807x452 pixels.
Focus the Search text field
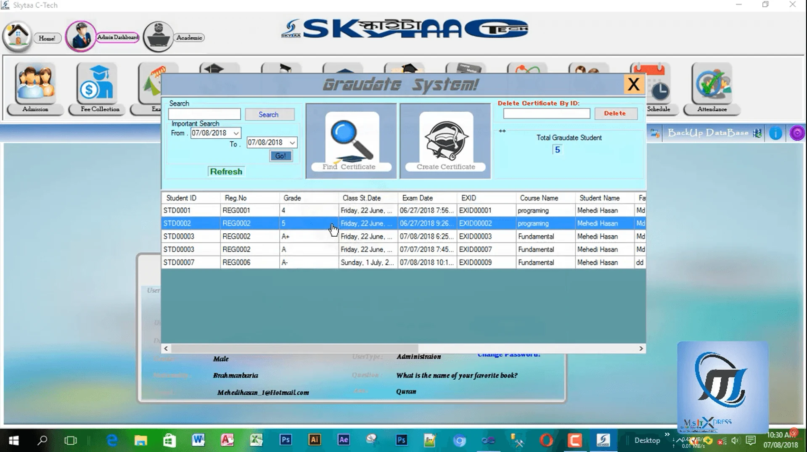pos(204,114)
